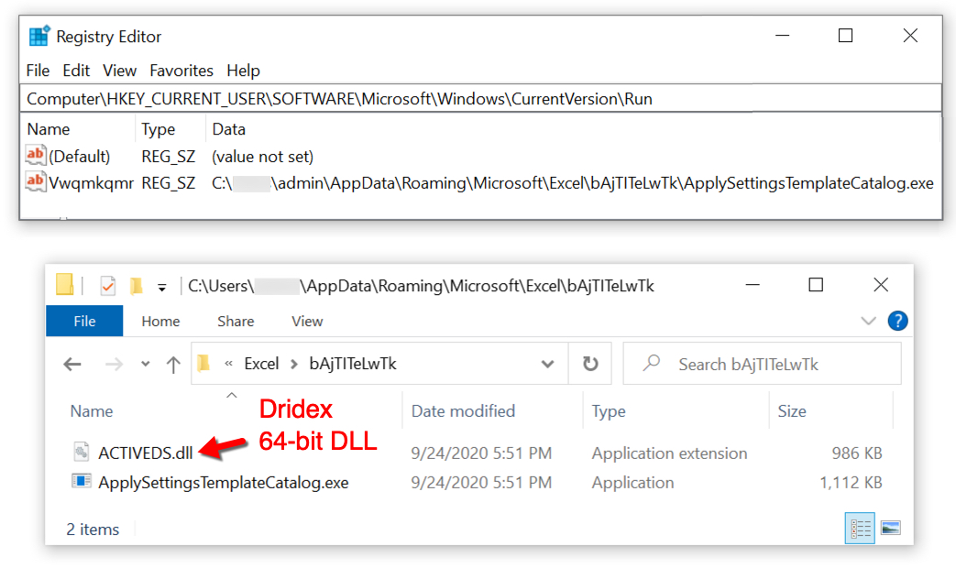Viewport: 956px width, 568px height.
Task: Sort by the Name column in Explorer
Action: pos(92,411)
